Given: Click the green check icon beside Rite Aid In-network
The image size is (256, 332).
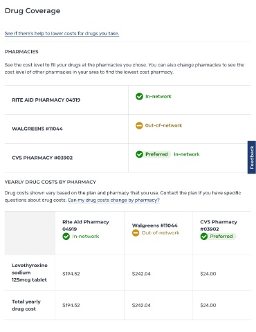Looking at the screenshot, I should coord(139,96).
